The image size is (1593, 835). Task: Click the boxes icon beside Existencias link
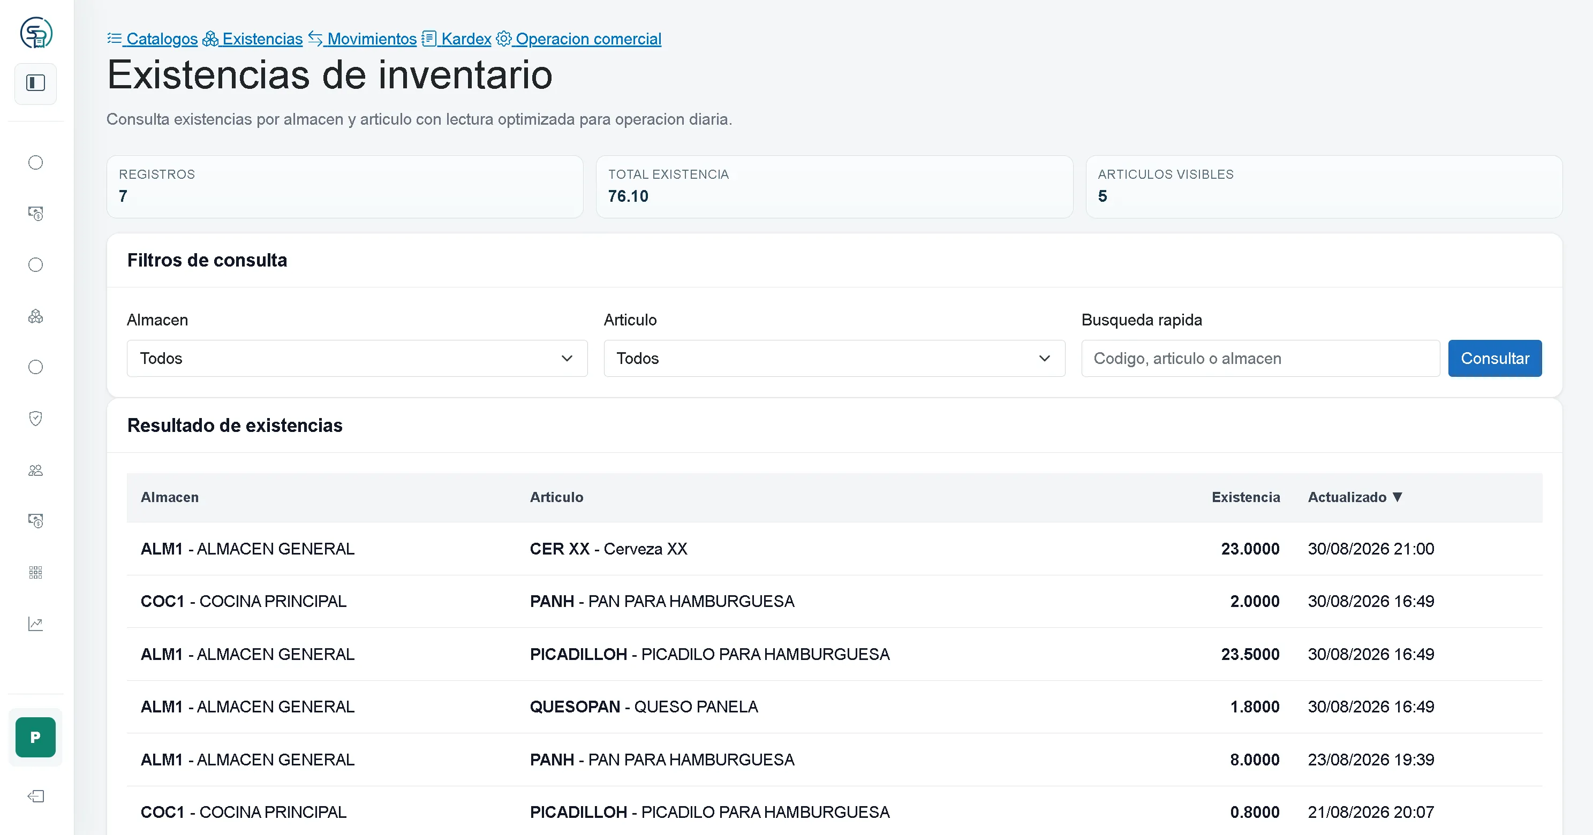coord(210,39)
